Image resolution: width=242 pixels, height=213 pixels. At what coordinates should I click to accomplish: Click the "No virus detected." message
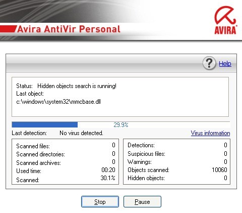[81, 133]
